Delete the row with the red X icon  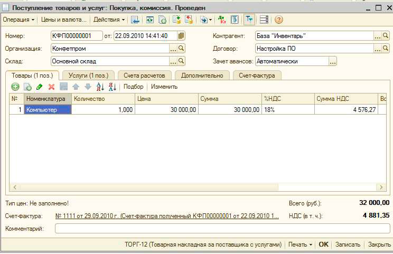tap(51, 87)
